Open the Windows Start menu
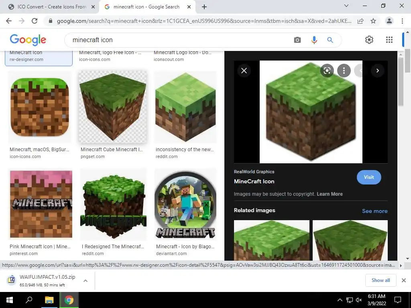 click(x=10, y=300)
